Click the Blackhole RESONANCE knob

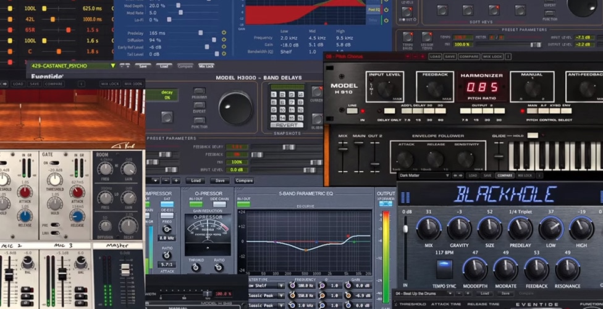coord(567,269)
